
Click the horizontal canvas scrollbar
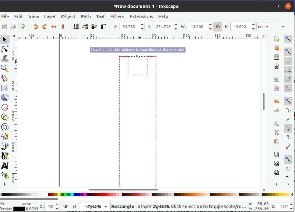coord(123,190)
